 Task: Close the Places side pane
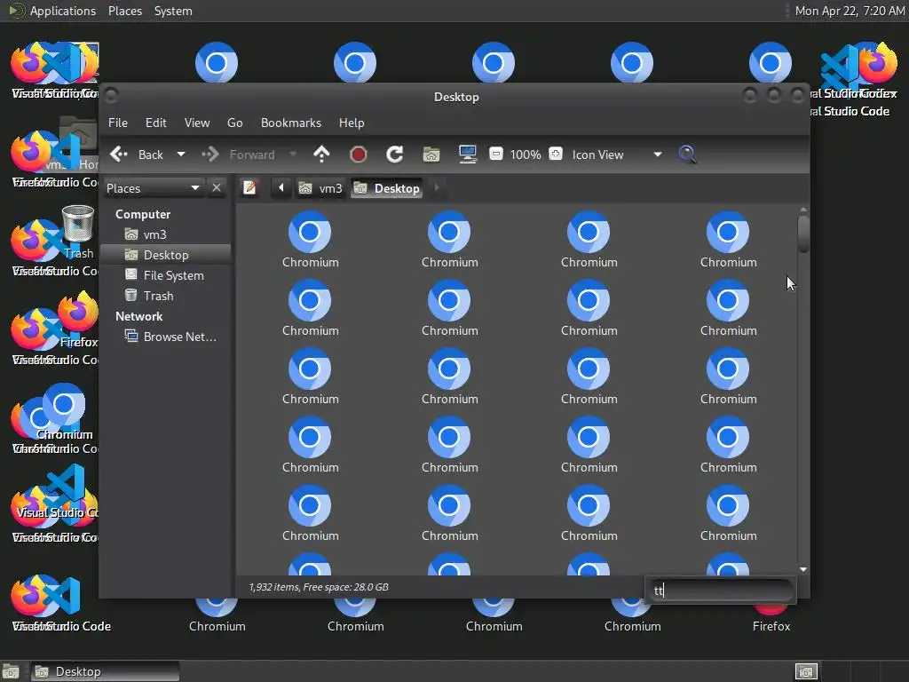[217, 188]
